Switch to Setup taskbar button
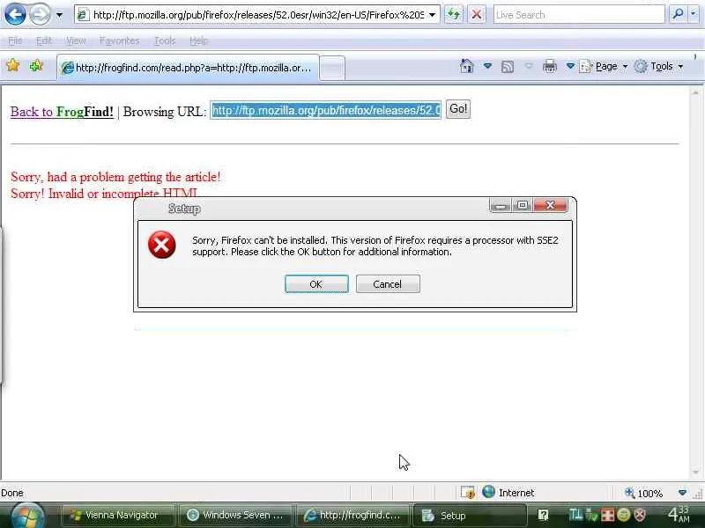 470,515
